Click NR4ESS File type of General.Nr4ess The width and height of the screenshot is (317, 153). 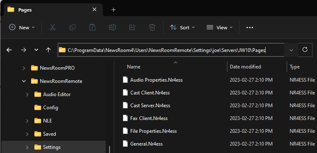click(302, 144)
